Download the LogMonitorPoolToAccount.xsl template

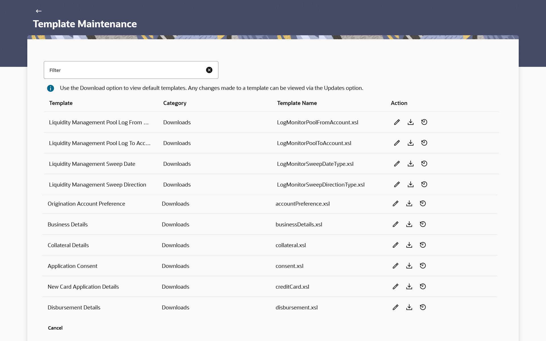[x=410, y=143]
